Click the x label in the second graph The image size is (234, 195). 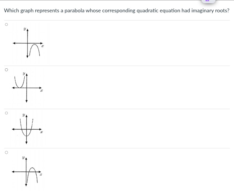click(x=41, y=91)
